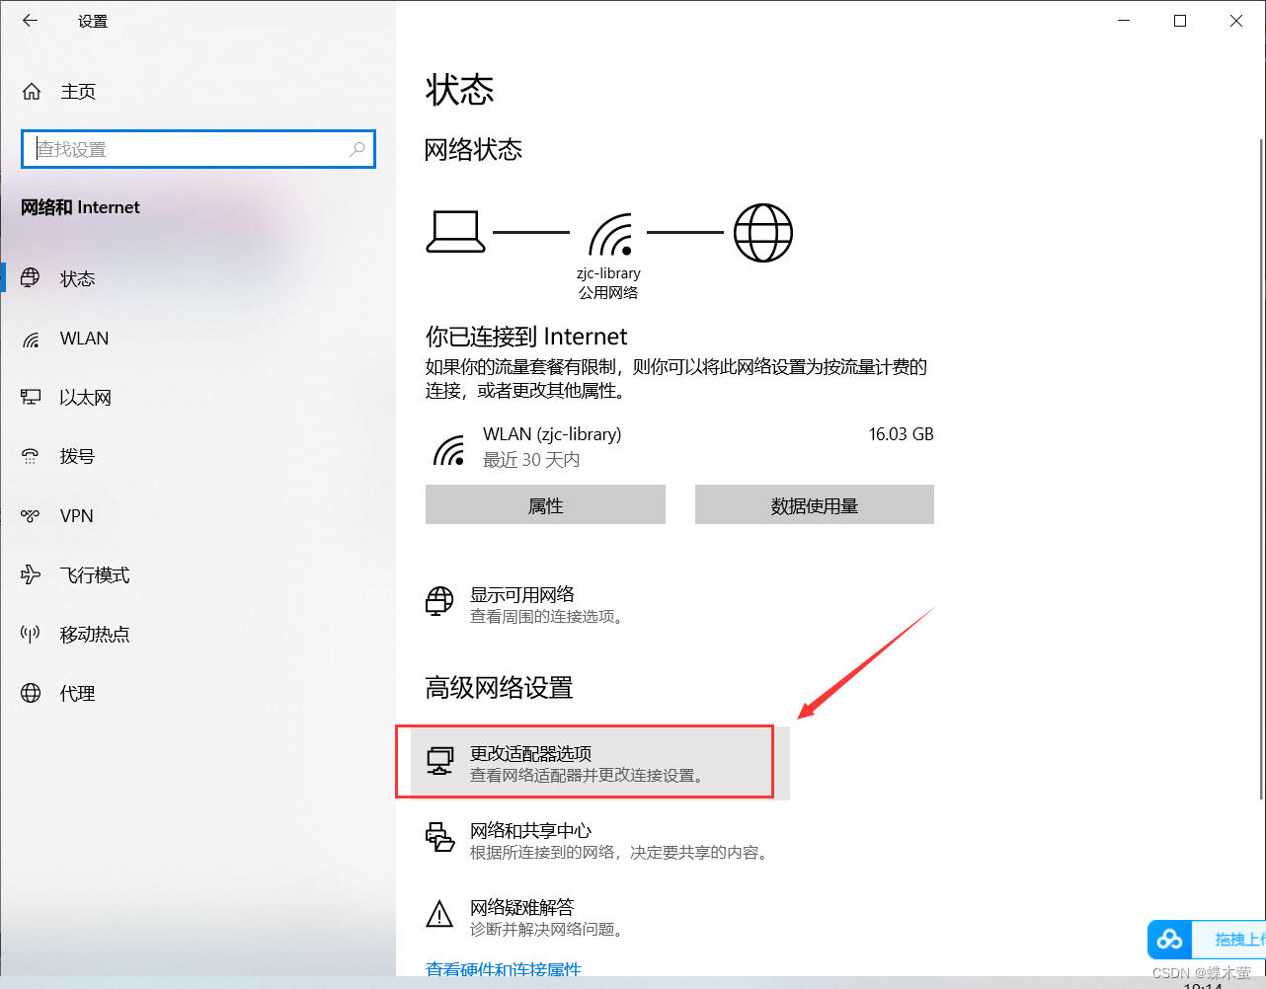The image size is (1266, 989).
Task: Click the 拖拽上传 floating button
Action: pyautogui.click(x=1207, y=940)
